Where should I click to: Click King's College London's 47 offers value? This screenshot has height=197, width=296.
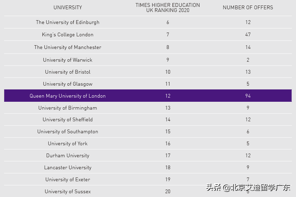click(248, 35)
